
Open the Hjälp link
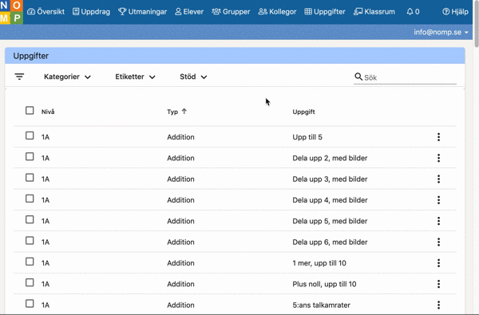[455, 12]
